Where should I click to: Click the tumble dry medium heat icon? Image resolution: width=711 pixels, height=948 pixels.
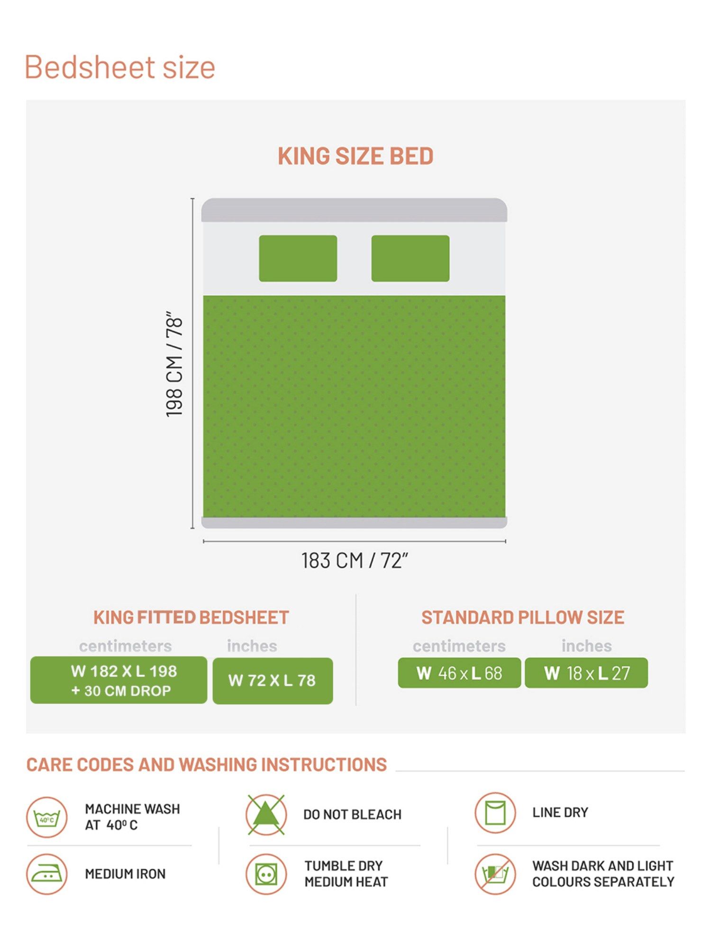pyautogui.click(x=266, y=874)
